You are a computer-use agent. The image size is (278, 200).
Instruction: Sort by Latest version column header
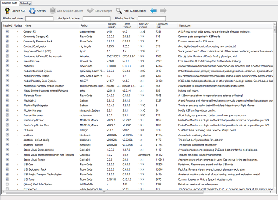click(x=130, y=25)
